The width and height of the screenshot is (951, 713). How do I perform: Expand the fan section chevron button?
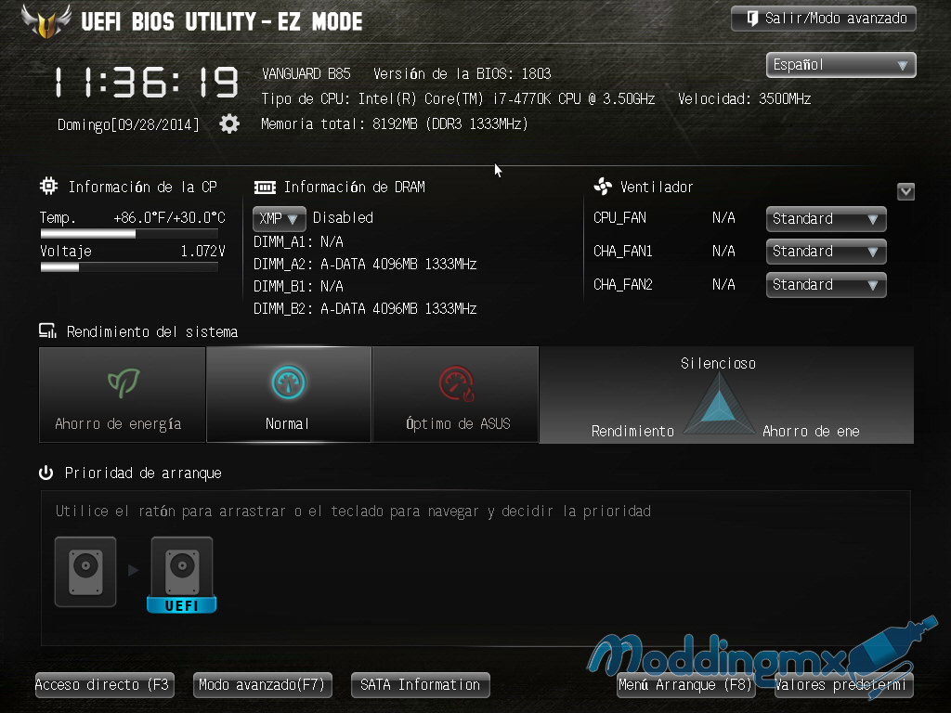pyautogui.click(x=906, y=191)
